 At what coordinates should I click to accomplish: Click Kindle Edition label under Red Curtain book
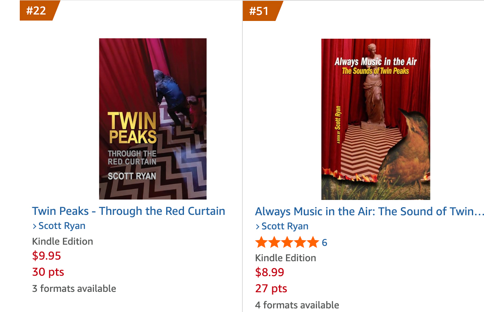(63, 241)
